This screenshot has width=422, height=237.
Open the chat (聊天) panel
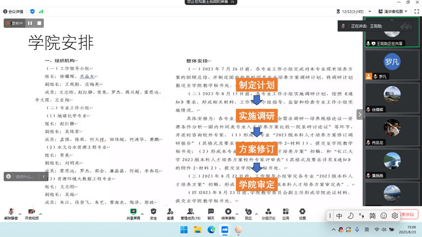[211, 212]
